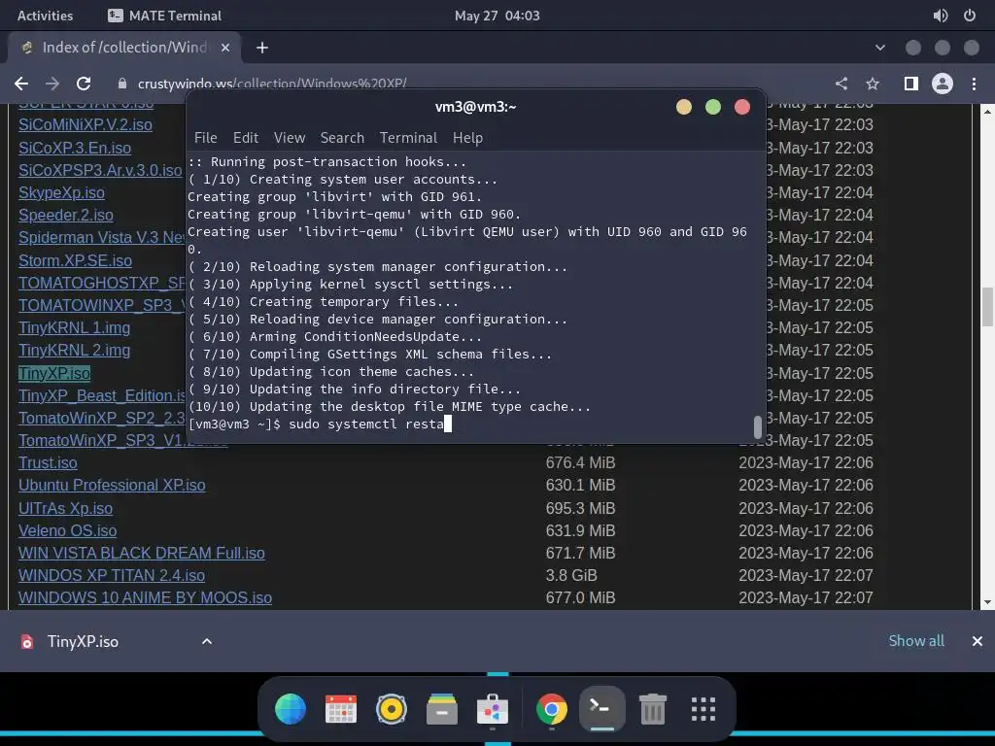The image size is (995, 746).
Task: Open terminal Search menu
Action: click(342, 138)
